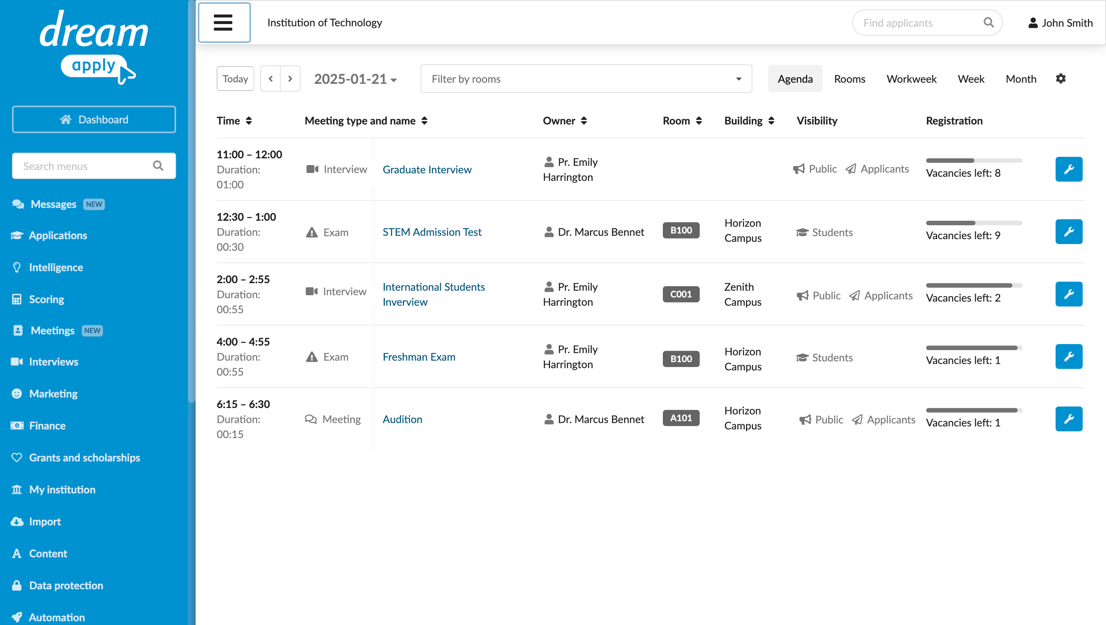
Task: Switch to Workweek view
Action: pyautogui.click(x=911, y=79)
